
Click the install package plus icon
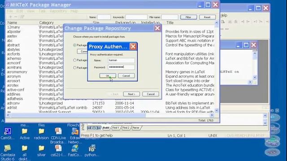tap(10, 17)
